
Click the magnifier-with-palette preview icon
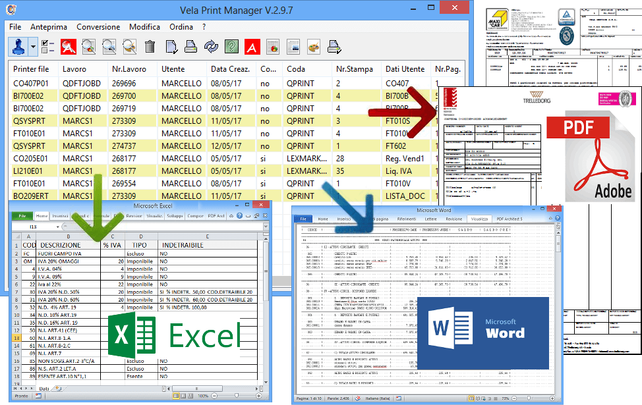pyautogui.click(x=129, y=47)
